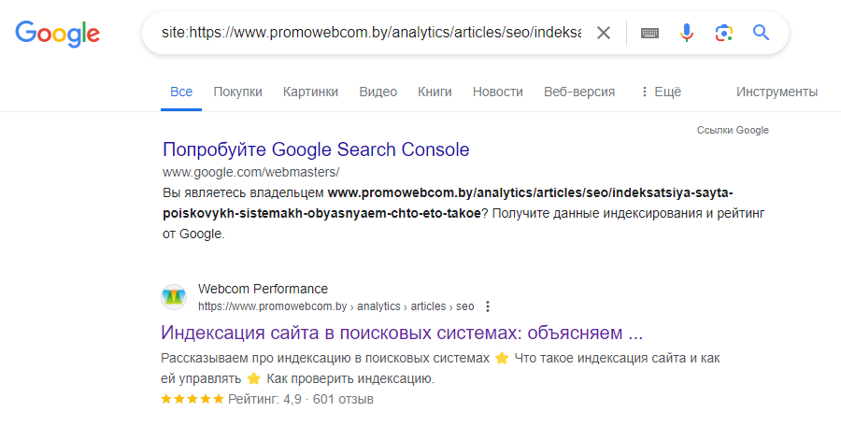Open the on-screen keyboard input tool
The image size is (841, 426).
[649, 34]
